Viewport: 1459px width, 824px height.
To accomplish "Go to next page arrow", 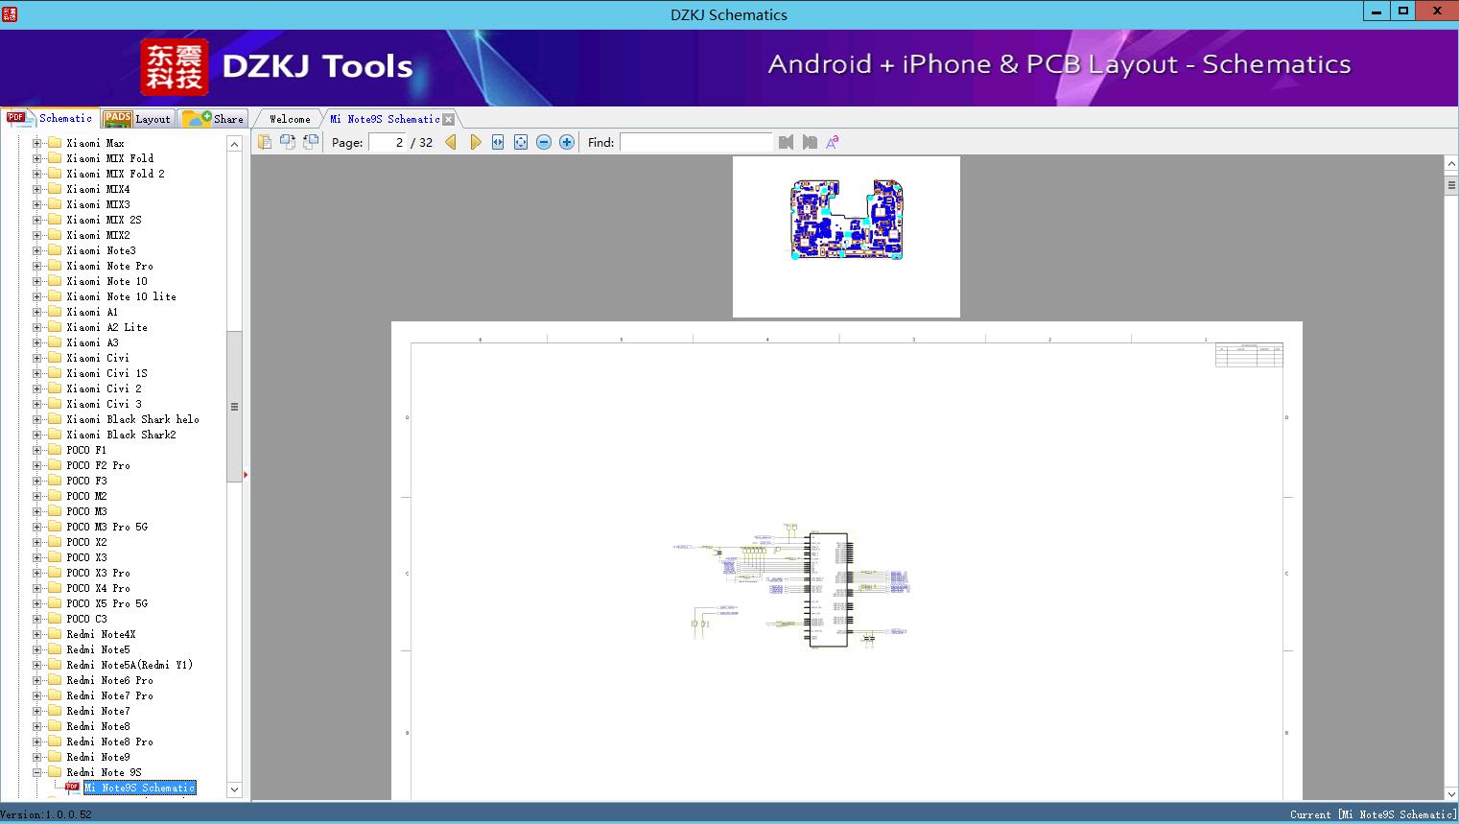I will (x=475, y=142).
